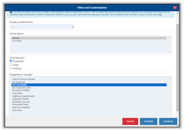Select Highbury Apartments property
This screenshot has width=184, height=131.
(x=89, y=96)
